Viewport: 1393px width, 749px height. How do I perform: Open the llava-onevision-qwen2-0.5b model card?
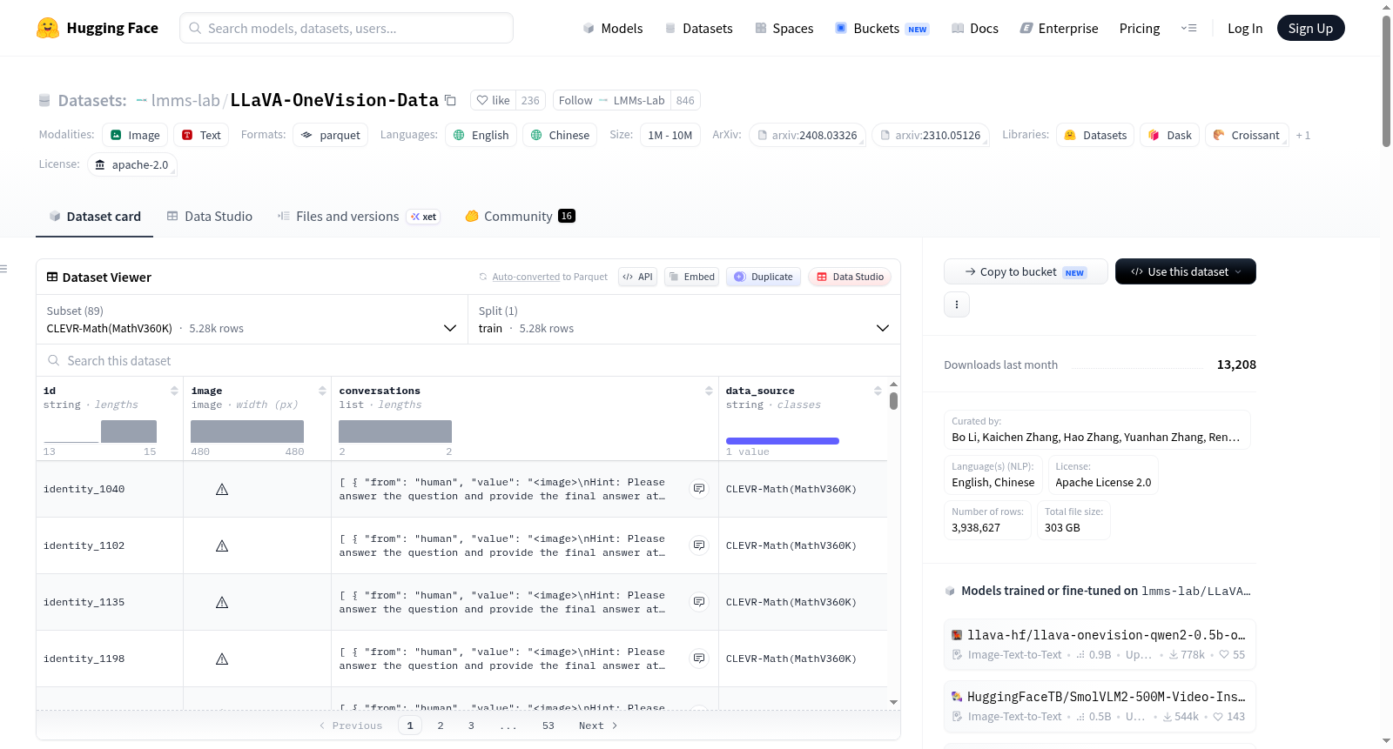point(1100,645)
